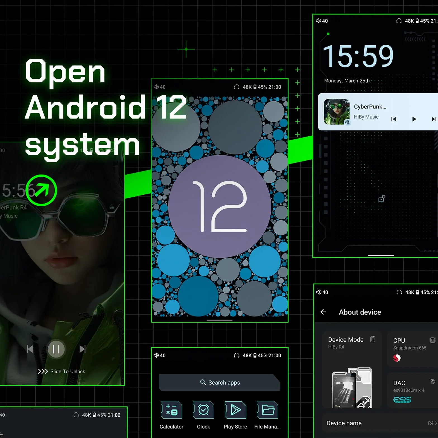This screenshot has width=438, height=438.
Task: Tap Slide To Unlock text
Action: 68,372
